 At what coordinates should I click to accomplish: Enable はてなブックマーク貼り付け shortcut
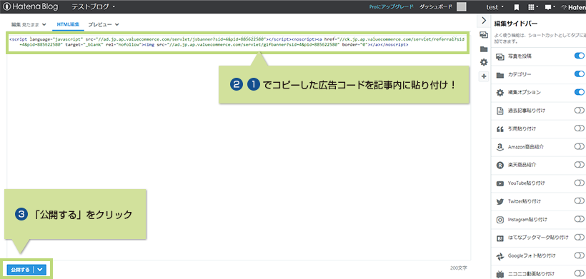[x=580, y=237]
